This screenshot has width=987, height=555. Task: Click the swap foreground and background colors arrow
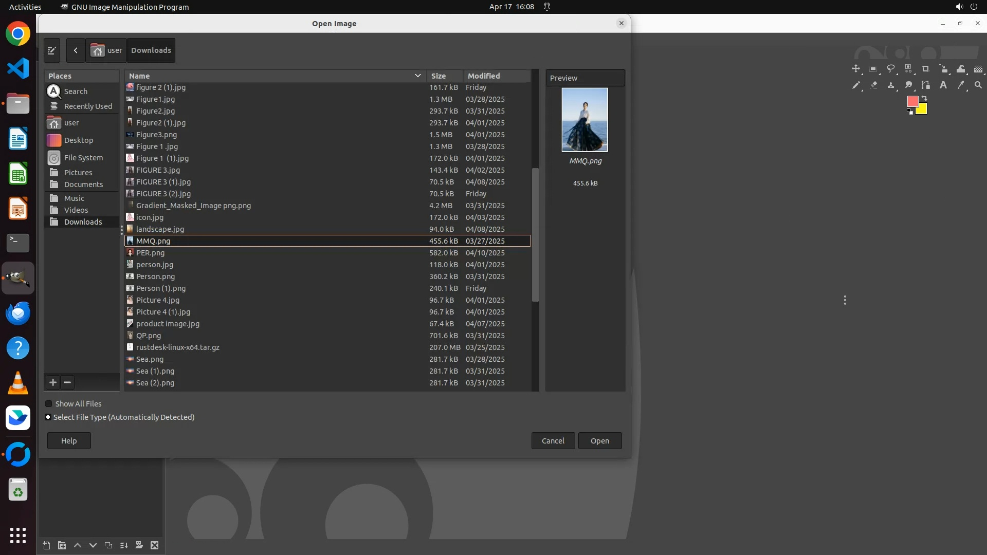(x=924, y=98)
